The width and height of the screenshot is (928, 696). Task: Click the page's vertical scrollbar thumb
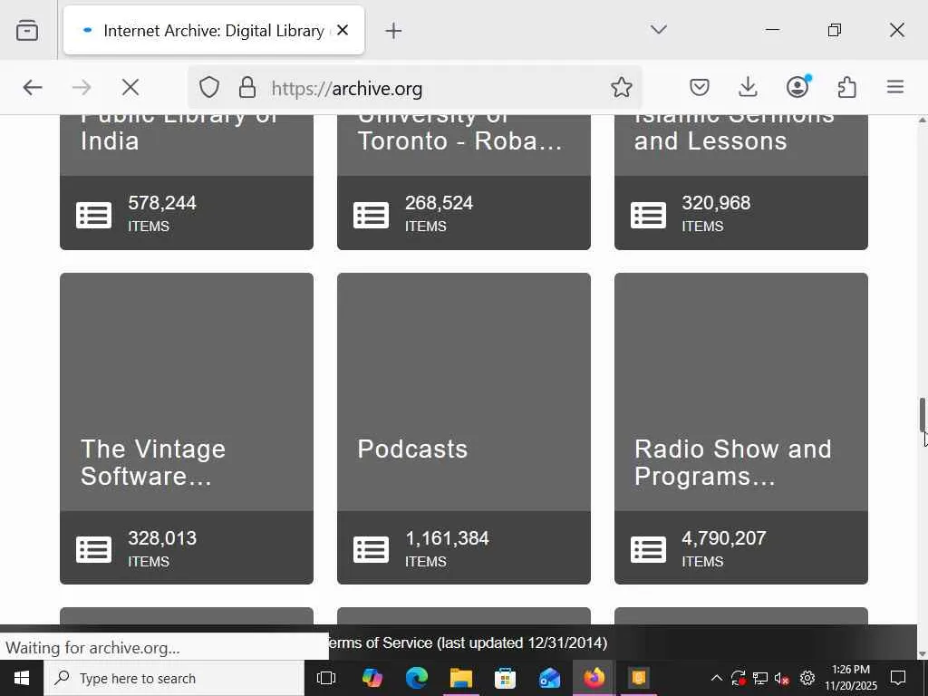click(923, 415)
